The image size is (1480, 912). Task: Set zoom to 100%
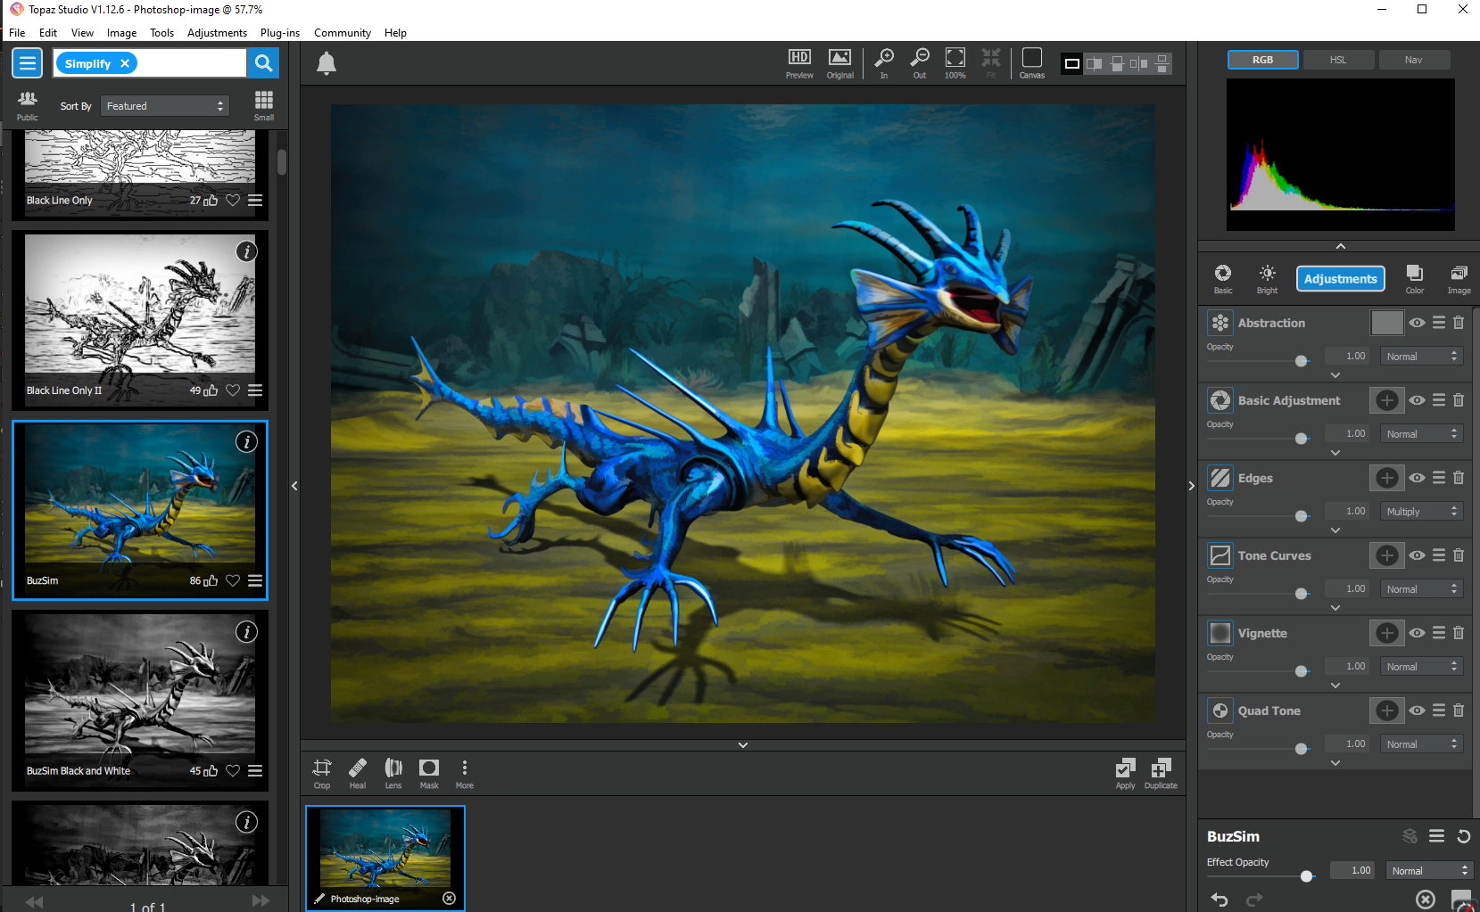[955, 63]
